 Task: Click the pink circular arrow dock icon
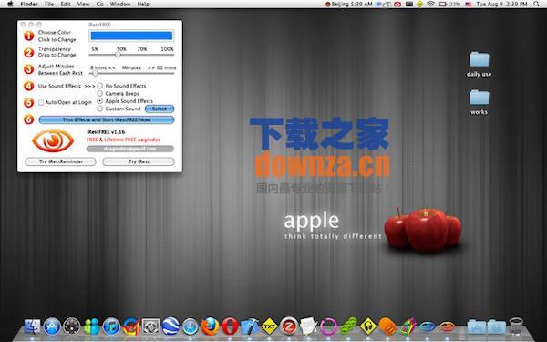click(328, 327)
